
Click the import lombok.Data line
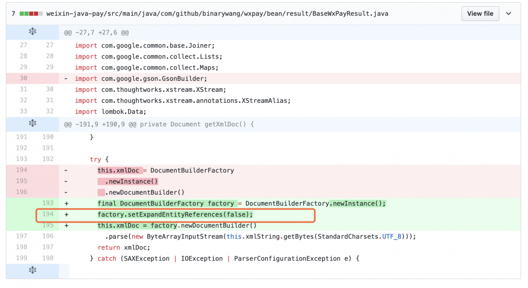tap(110, 112)
